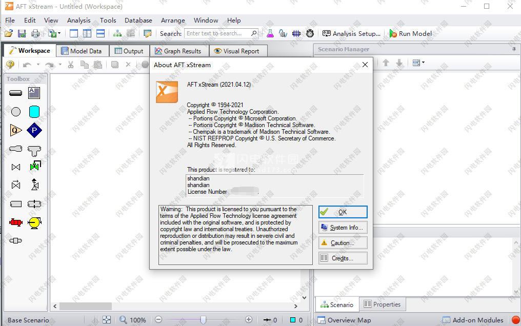
Task: Switch to the Graph Results tab
Action: coord(179,51)
